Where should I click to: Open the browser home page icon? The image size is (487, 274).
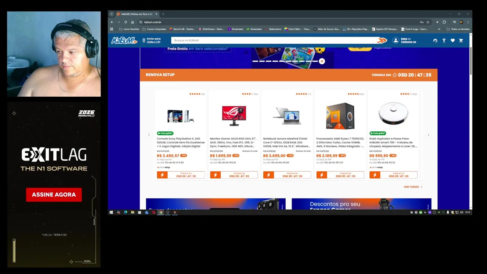[x=132, y=22]
